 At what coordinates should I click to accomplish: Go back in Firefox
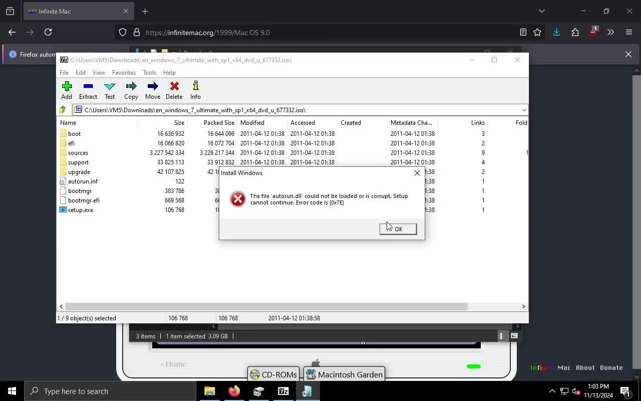(12, 32)
